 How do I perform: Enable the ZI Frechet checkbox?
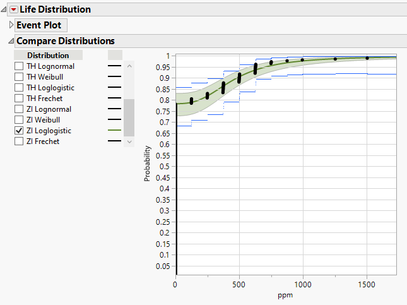[20, 141]
